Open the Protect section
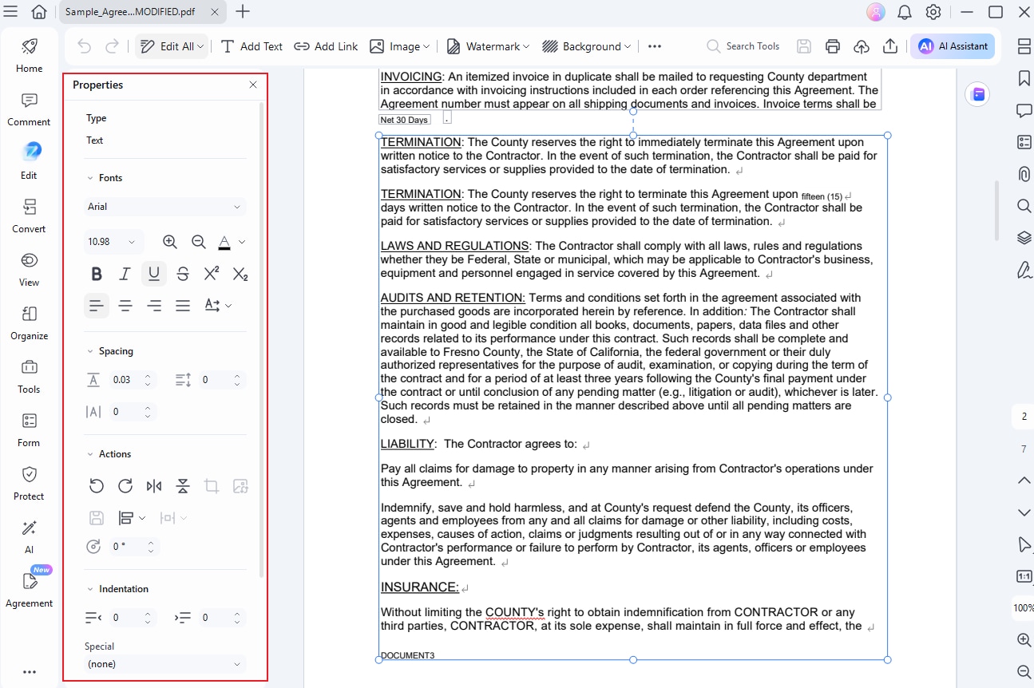 30,484
